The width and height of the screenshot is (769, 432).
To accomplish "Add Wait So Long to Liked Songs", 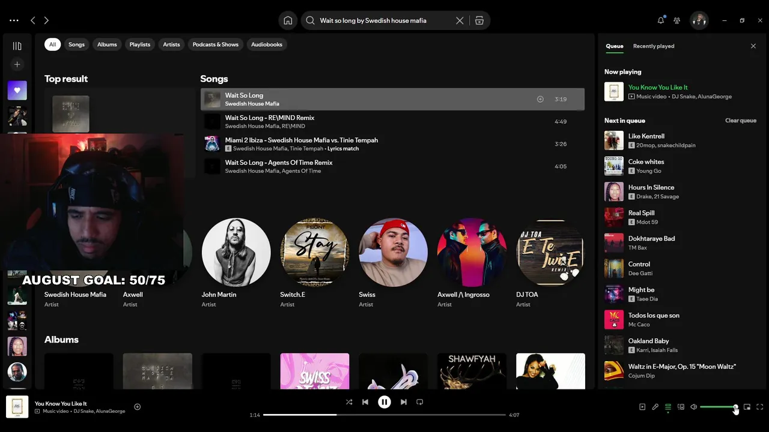I will point(540,99).
